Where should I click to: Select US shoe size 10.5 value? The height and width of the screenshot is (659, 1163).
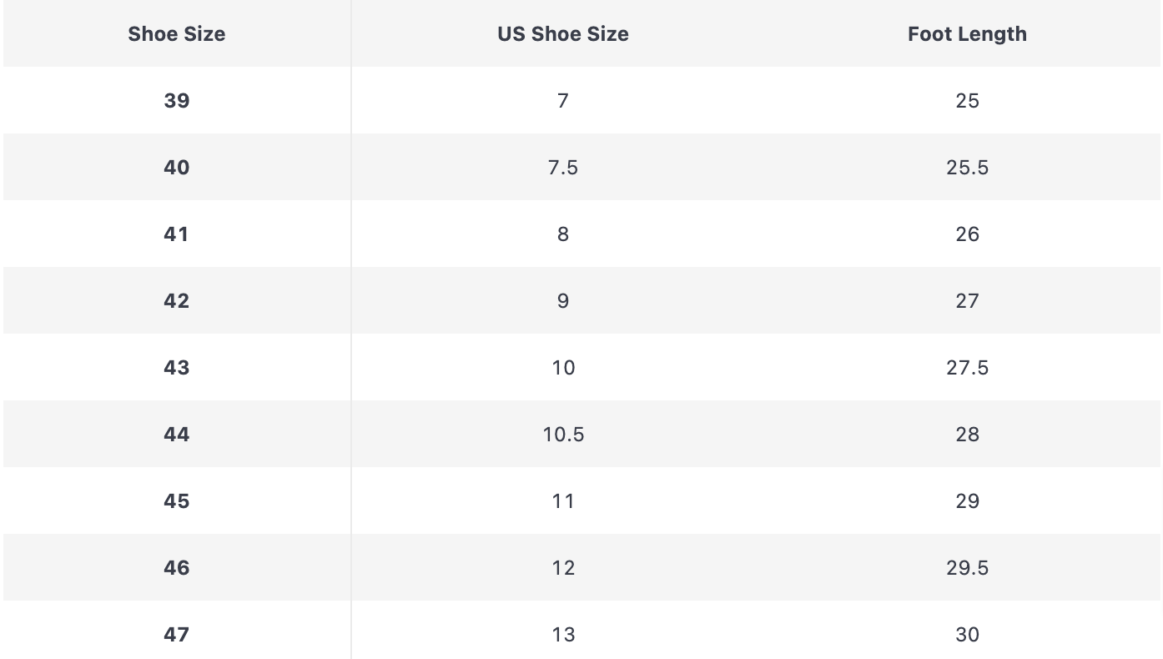(563, 435)
